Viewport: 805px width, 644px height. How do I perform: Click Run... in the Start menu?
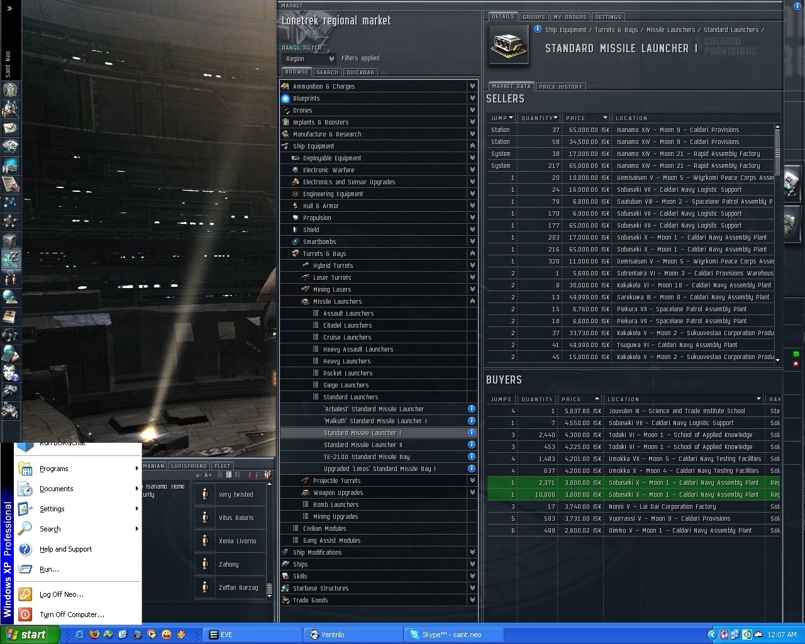point(79,569)
